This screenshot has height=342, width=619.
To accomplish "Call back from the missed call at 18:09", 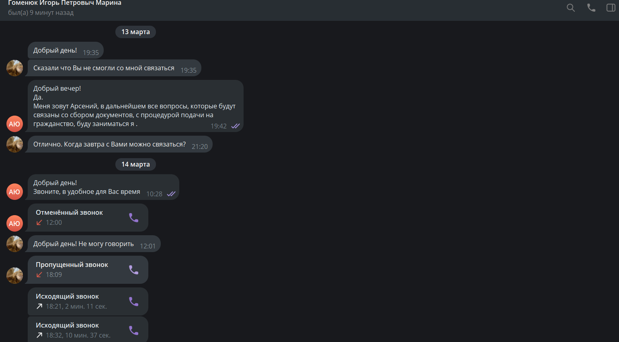I will tap(134, 270).
